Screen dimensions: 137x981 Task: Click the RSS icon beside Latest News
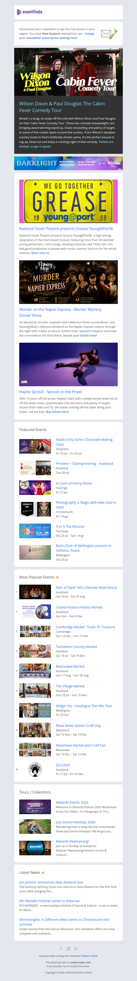coord(43,873)
